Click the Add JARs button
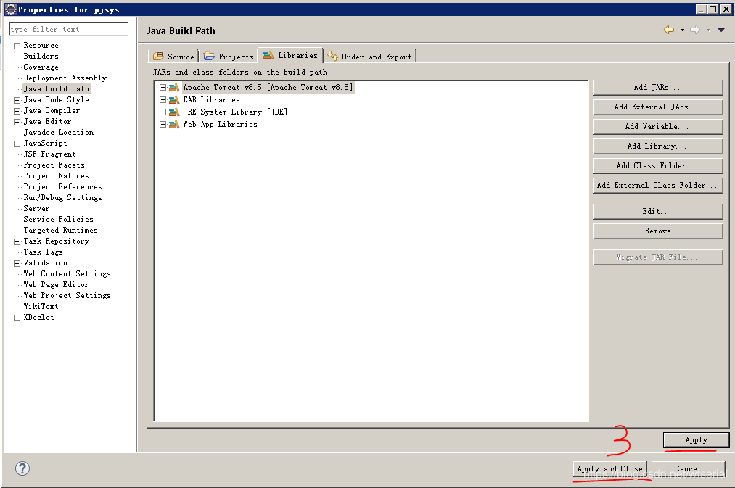The width and height of the screenshot is (735, 488). click(x=657, y=87)
